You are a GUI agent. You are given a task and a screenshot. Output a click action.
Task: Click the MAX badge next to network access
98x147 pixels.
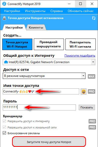pyautogui.click(x=91, y=76)
